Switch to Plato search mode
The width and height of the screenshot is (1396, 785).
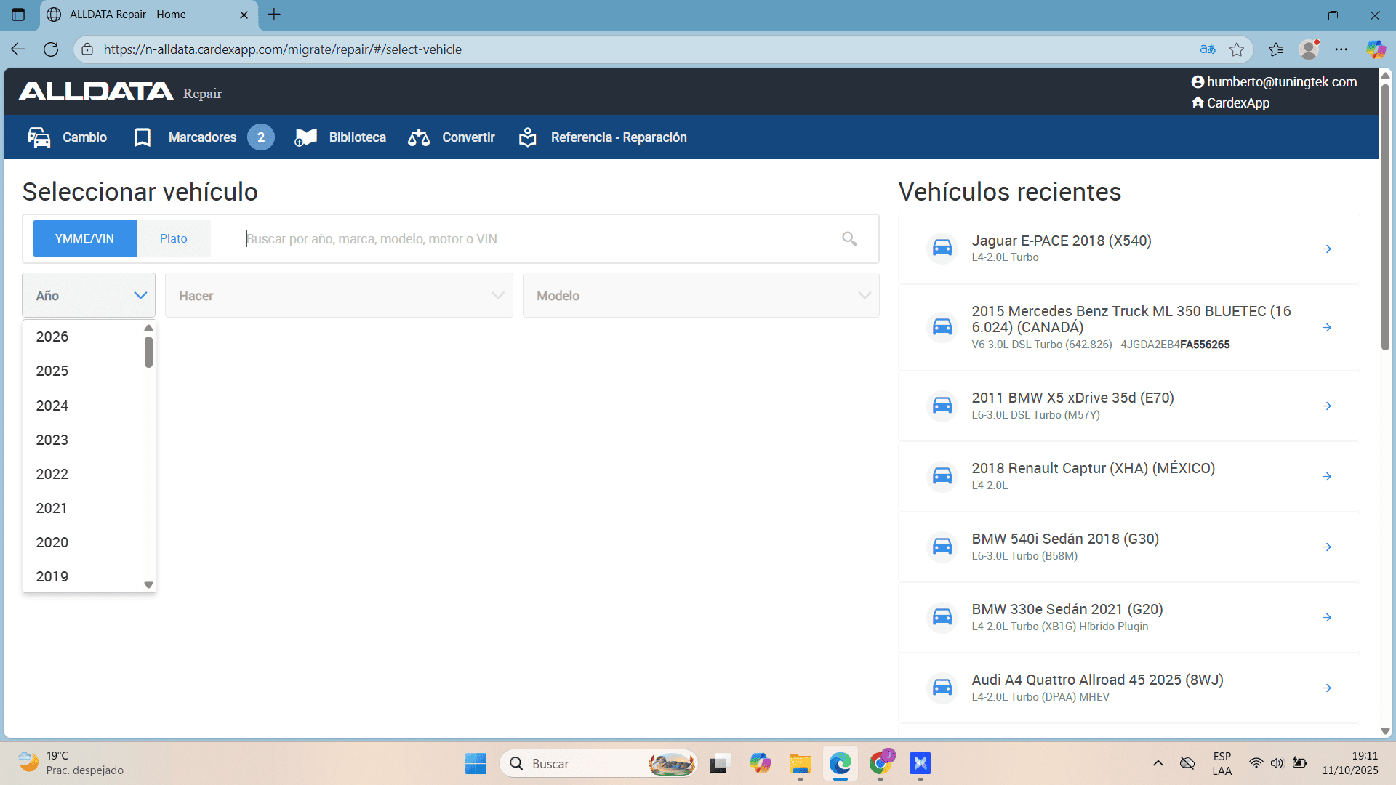174,238
